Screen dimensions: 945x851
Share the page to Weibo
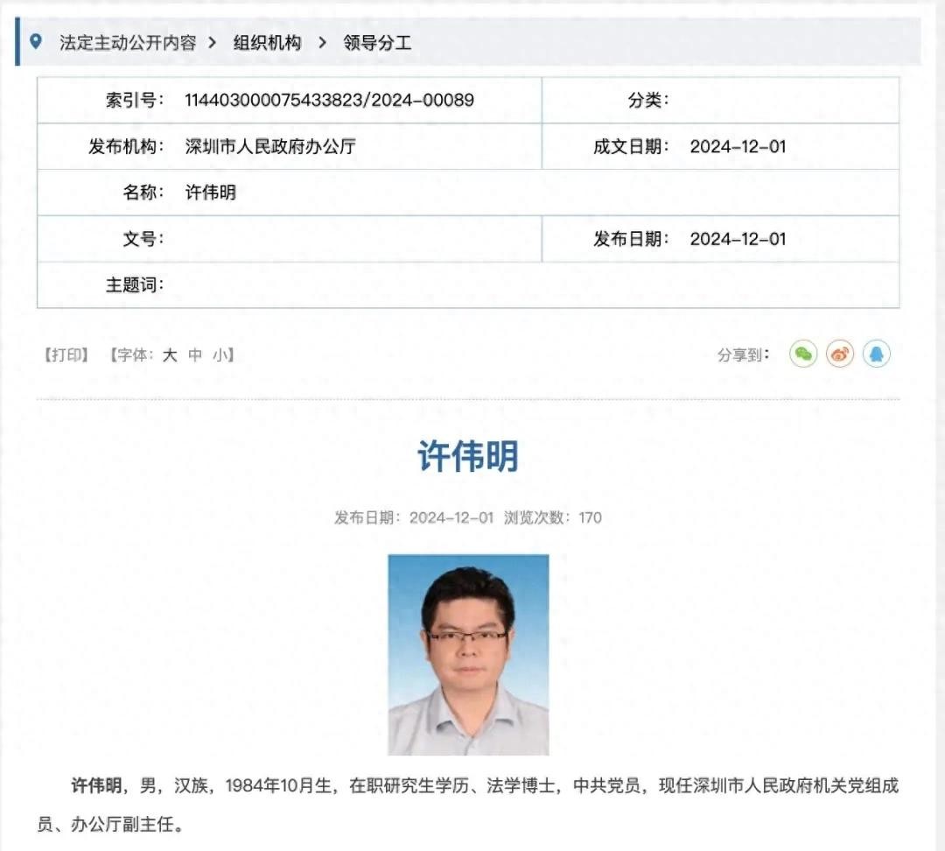pyautogui.click(x=840, y=355)
